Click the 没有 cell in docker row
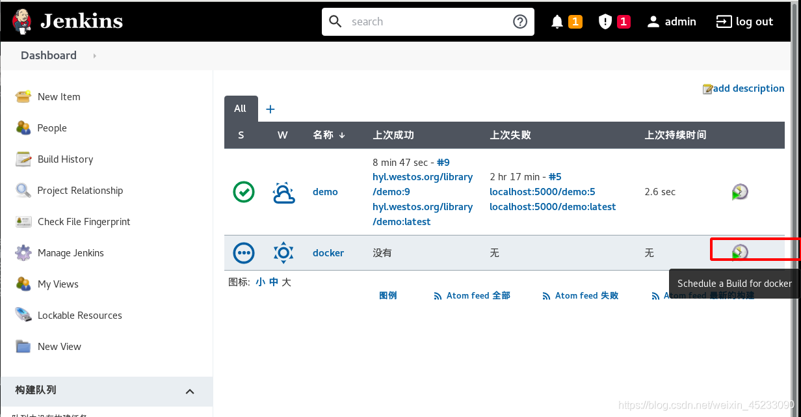This screenshot has width=801, height=417. click(382, 252)
